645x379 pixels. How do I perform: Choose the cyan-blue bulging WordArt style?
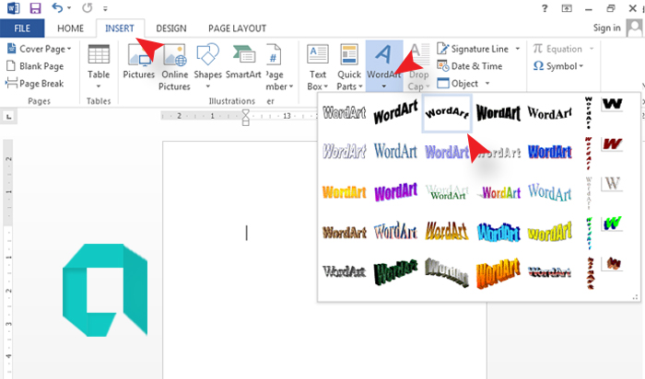(498, 232)
